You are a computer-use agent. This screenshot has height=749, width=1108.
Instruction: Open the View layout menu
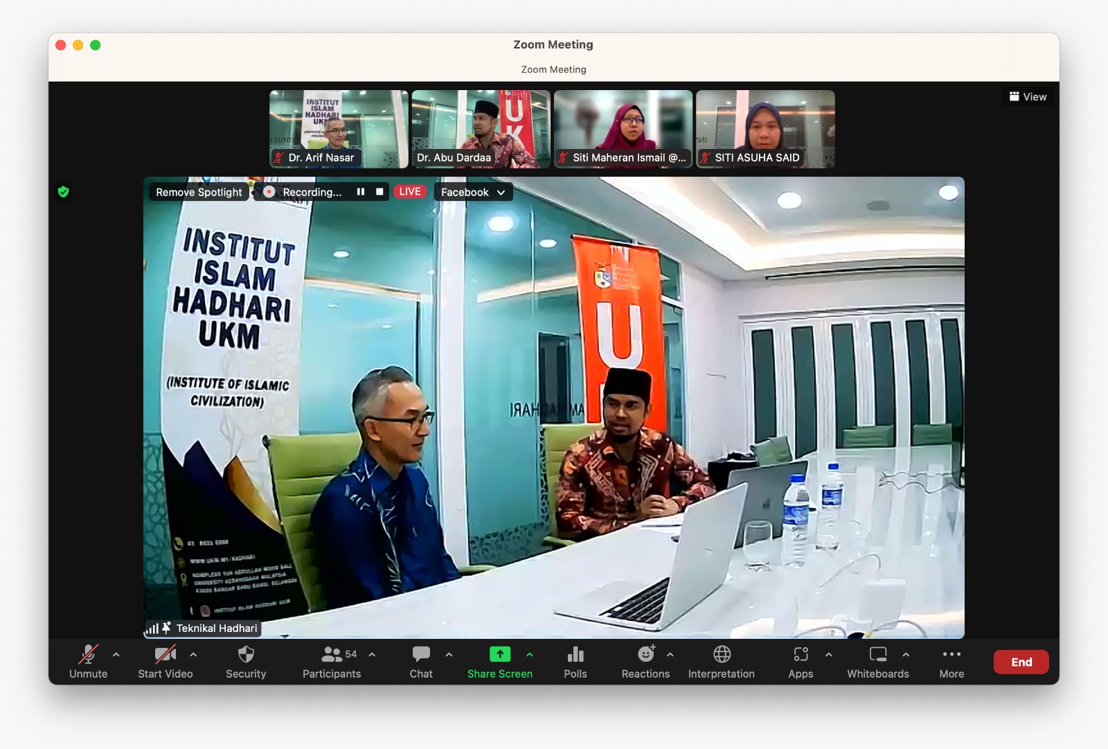pyautogui.click(x=1028, y=97)
